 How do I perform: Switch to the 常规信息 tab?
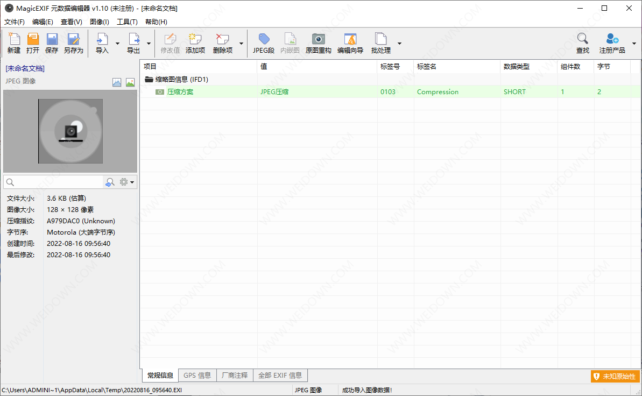pos(160,376)
